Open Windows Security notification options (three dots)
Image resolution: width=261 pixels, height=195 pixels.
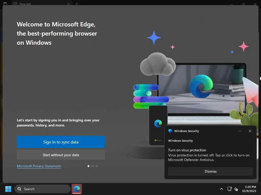(x=240, y=131)
